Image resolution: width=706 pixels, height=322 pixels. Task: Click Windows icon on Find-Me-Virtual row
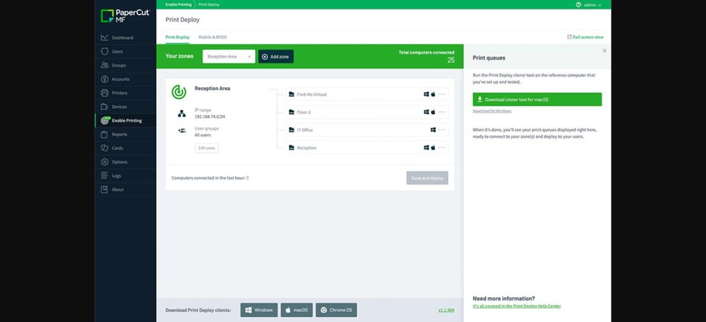426,94
